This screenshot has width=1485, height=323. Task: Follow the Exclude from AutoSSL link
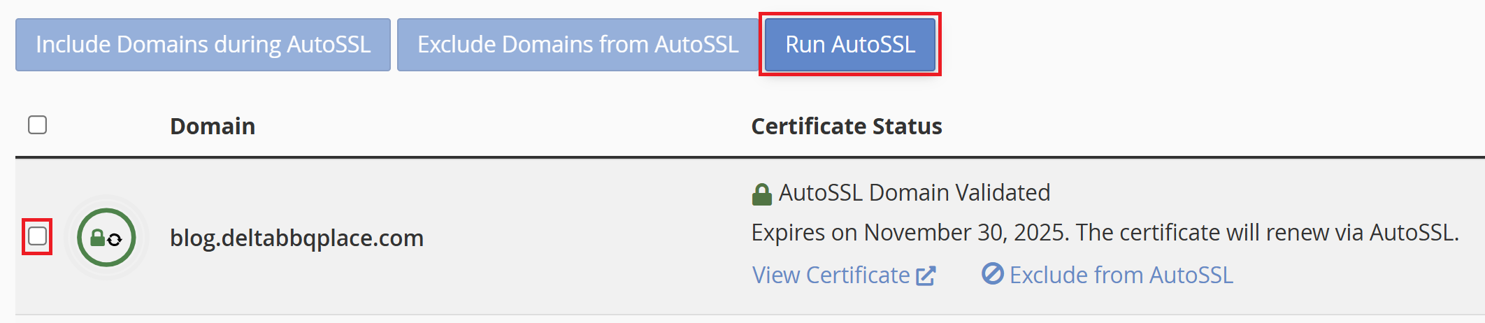point(1121,275)
